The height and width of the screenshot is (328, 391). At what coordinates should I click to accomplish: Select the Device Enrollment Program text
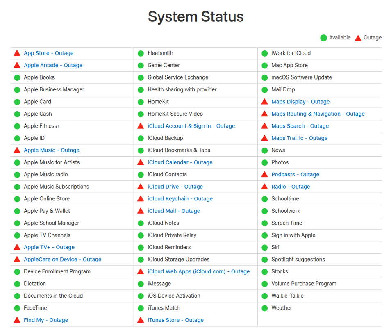point(57,272)
